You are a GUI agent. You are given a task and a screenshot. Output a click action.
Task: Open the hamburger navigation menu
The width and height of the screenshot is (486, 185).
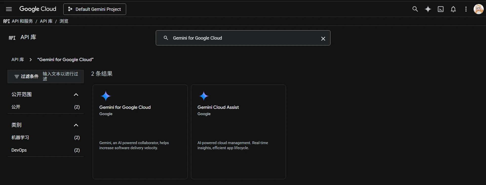point(9,9)
